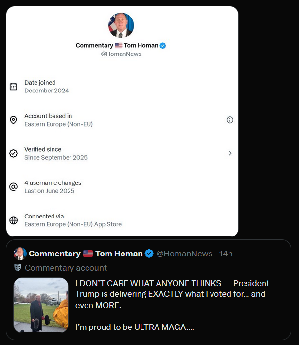Click the @ username changes icon
299x345 pixels.
[14, 187]
